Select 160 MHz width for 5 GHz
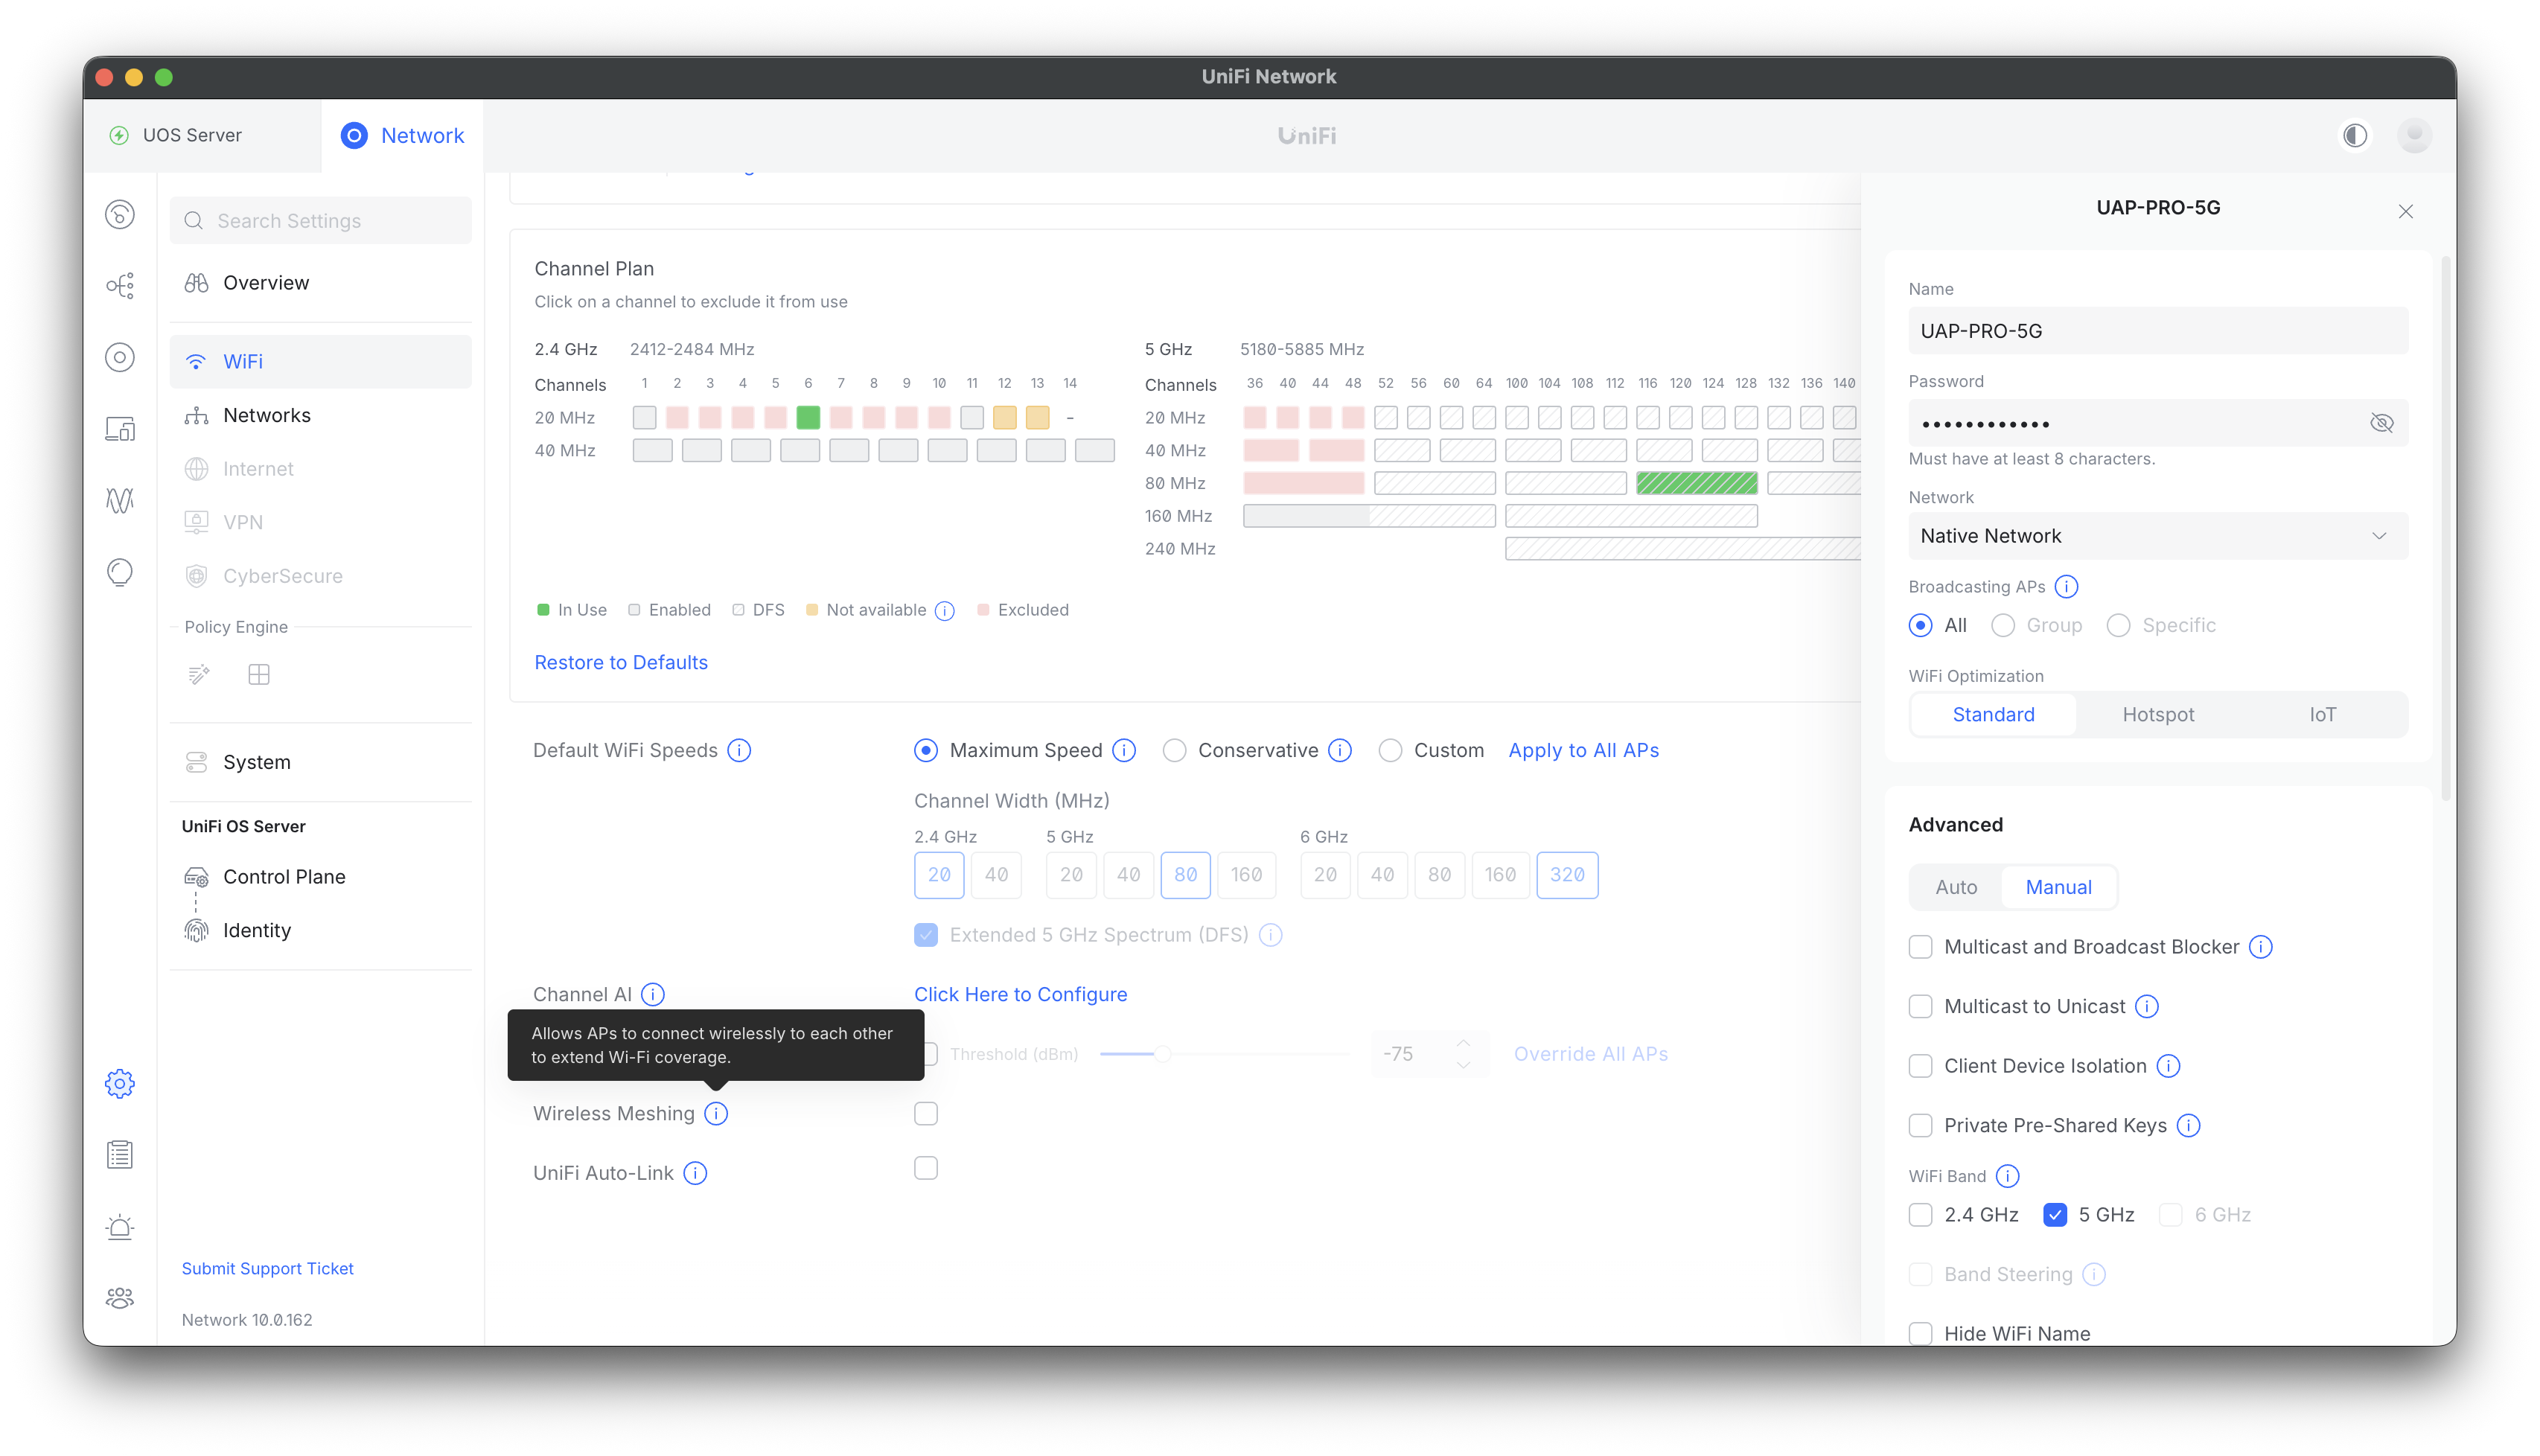 pyautogui.click(x=1246, y=875)
